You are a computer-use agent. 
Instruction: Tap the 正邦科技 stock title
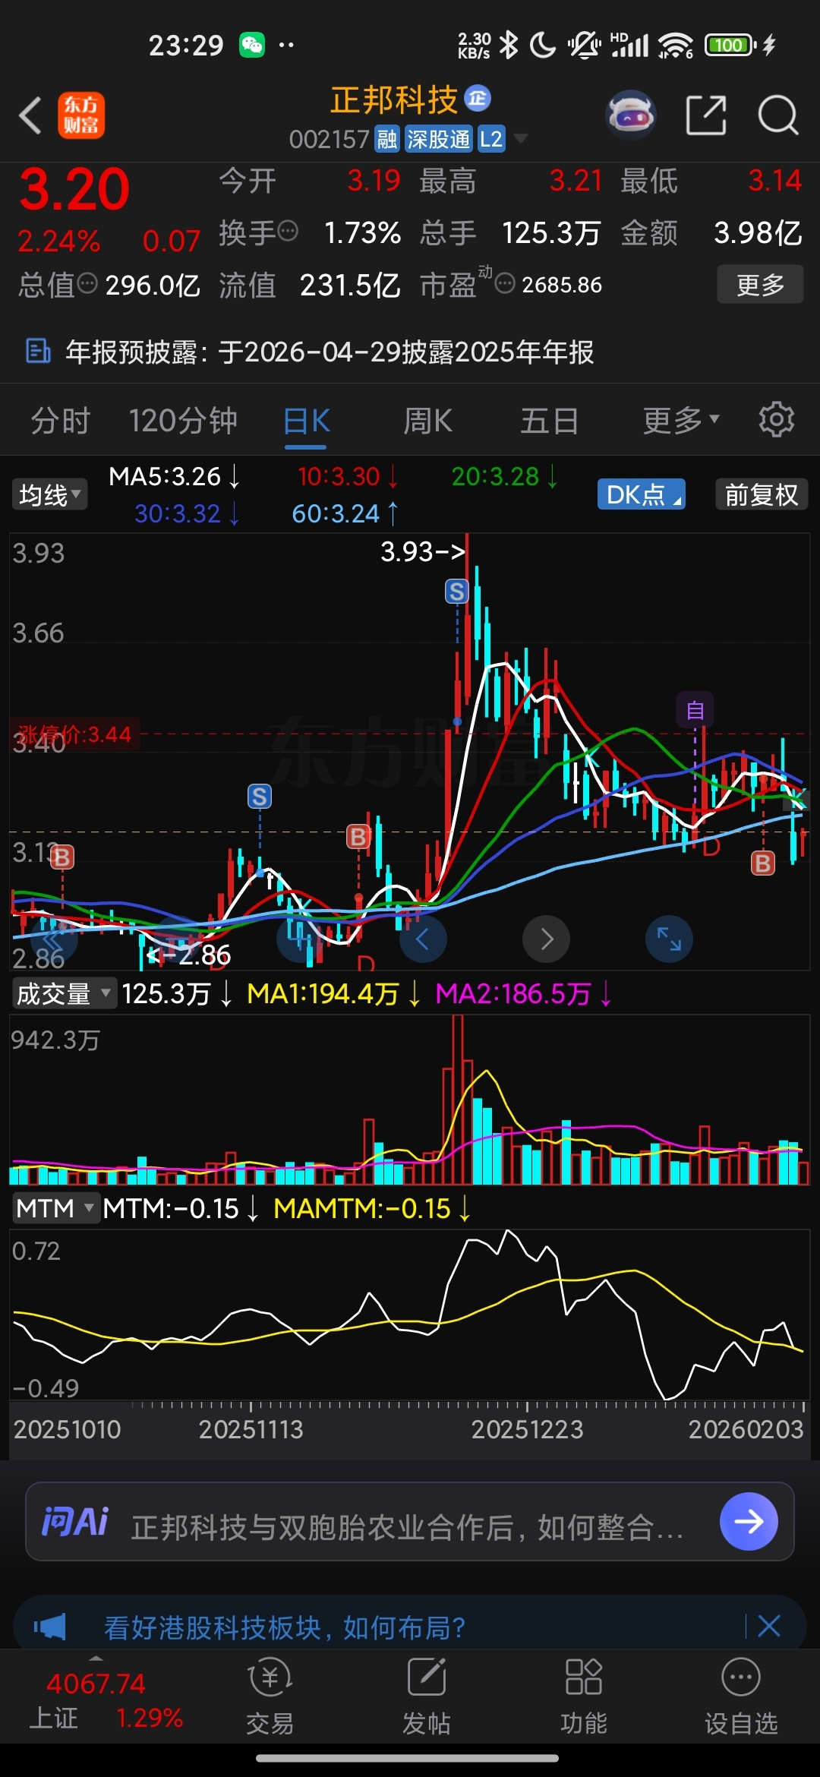tap(394, 99)
